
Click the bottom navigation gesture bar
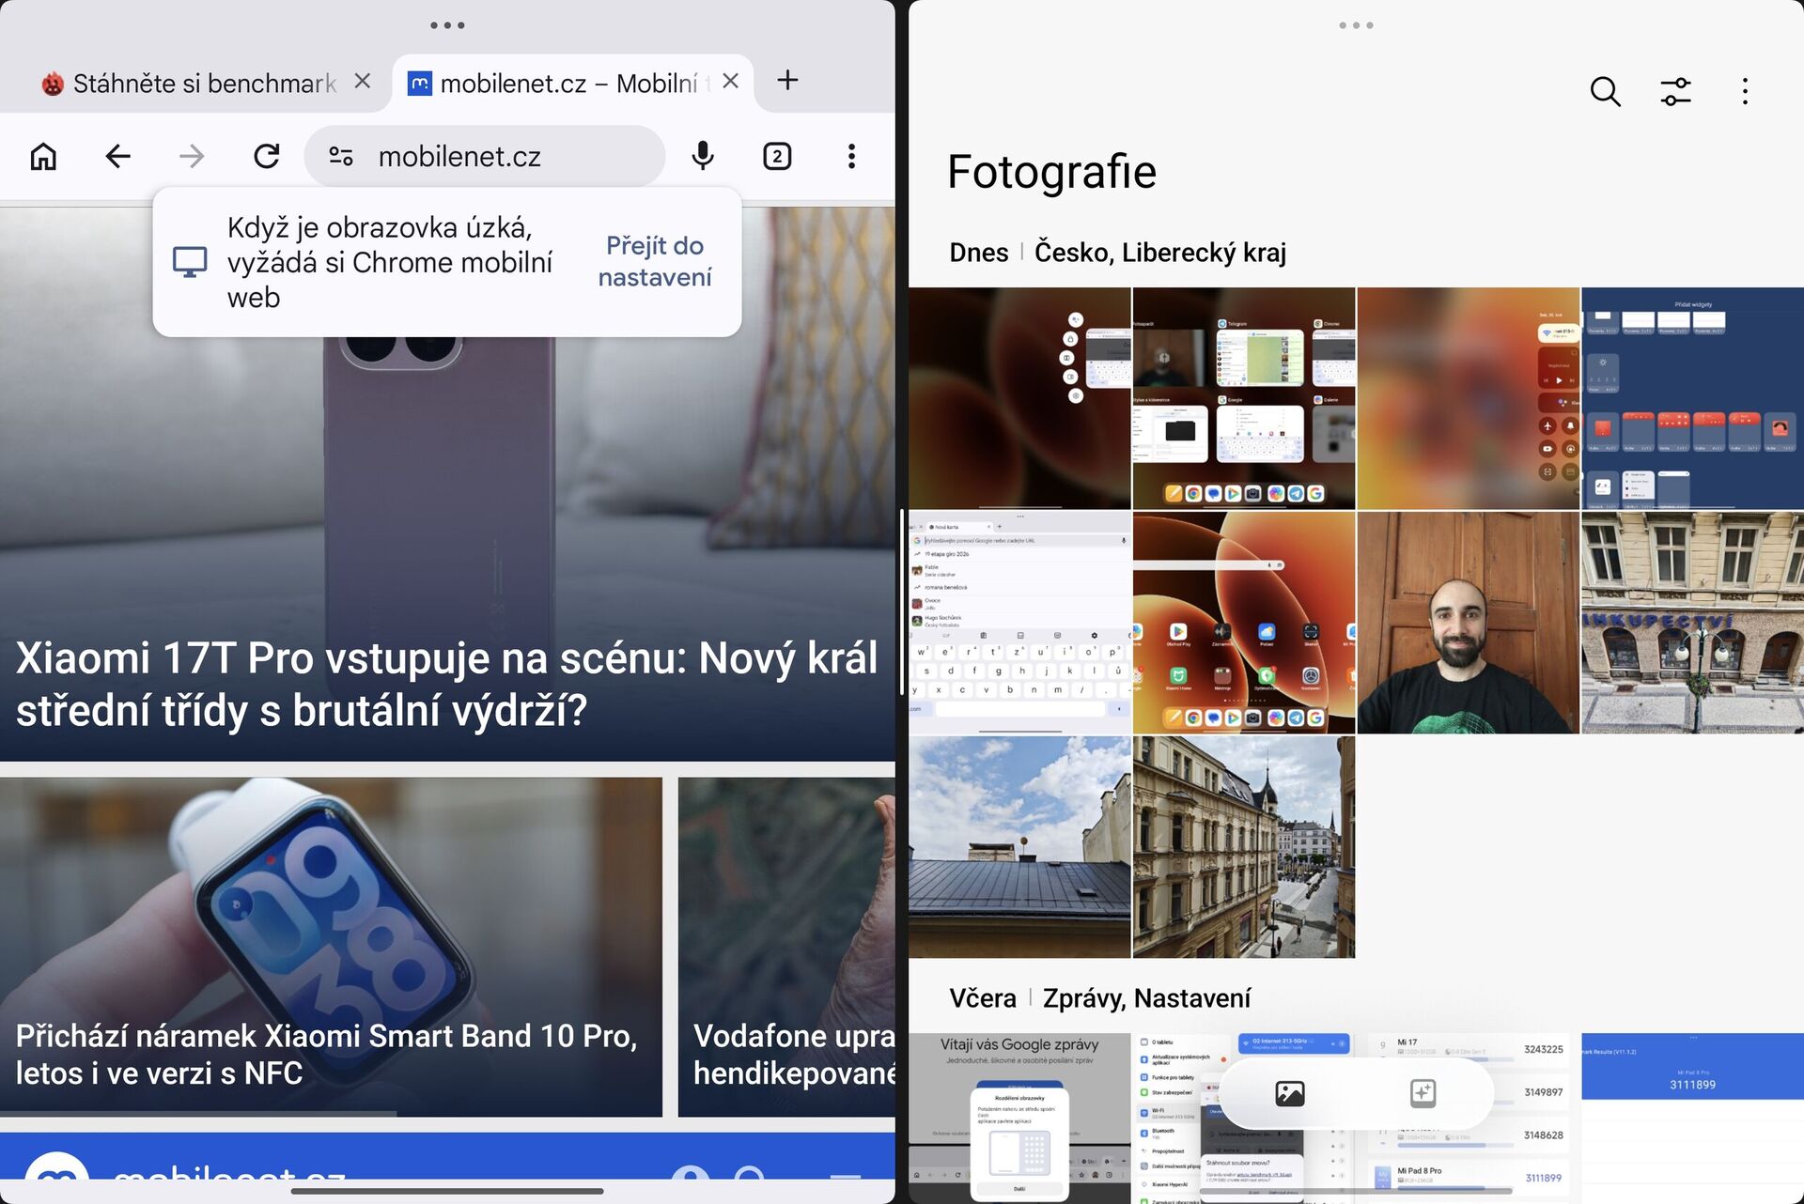(447, 1191)
